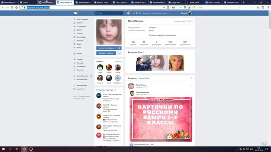This screenshot has width=271, height=152.
Task: Open the 4 фотографии counter
Action: click(x=156, y=43)
